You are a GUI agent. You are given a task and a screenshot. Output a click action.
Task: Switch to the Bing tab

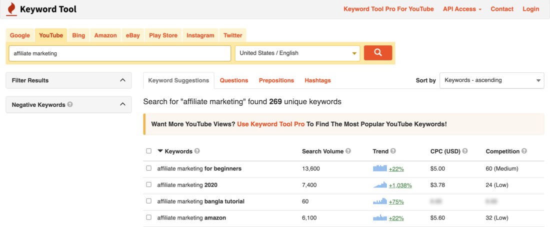(x=78, y=35)
